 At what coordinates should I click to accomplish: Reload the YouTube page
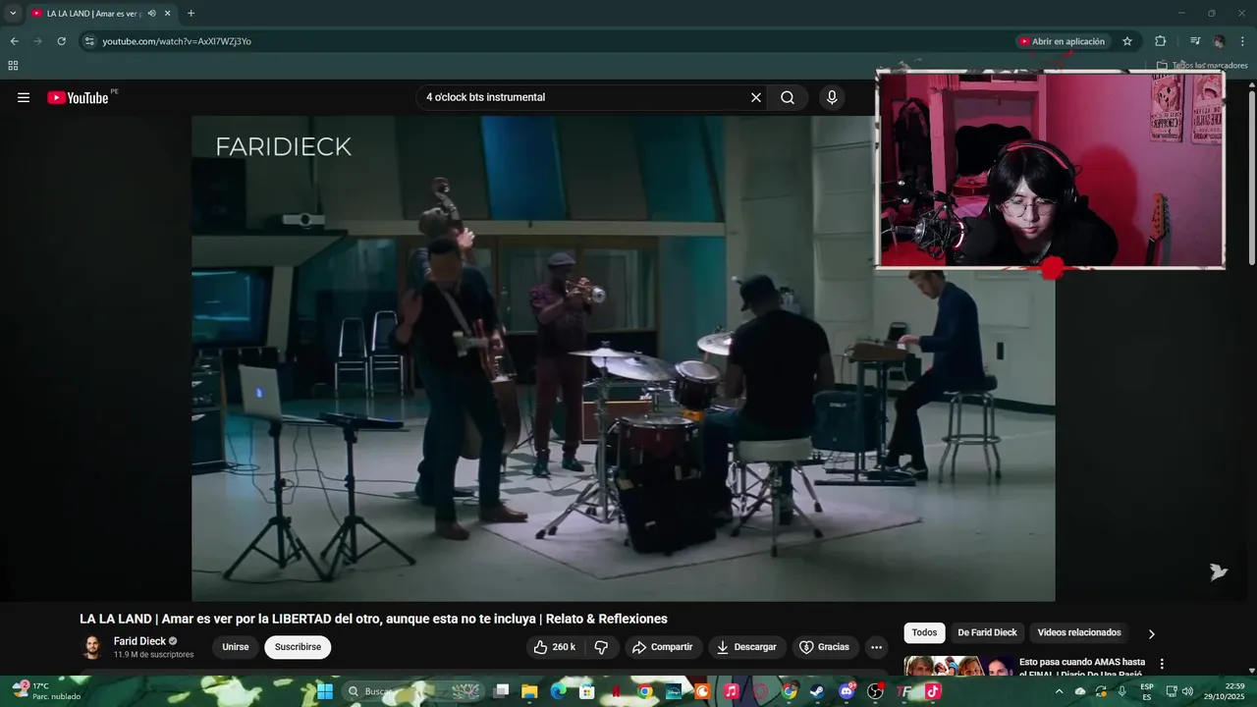[x=61, y=41]
